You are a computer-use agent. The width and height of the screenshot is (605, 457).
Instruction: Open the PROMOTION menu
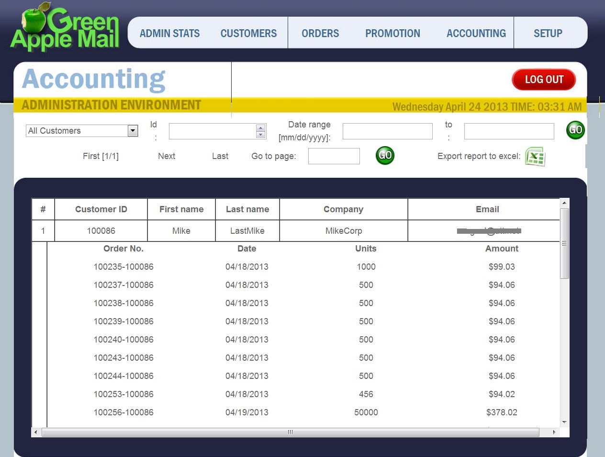coord(392,34)
